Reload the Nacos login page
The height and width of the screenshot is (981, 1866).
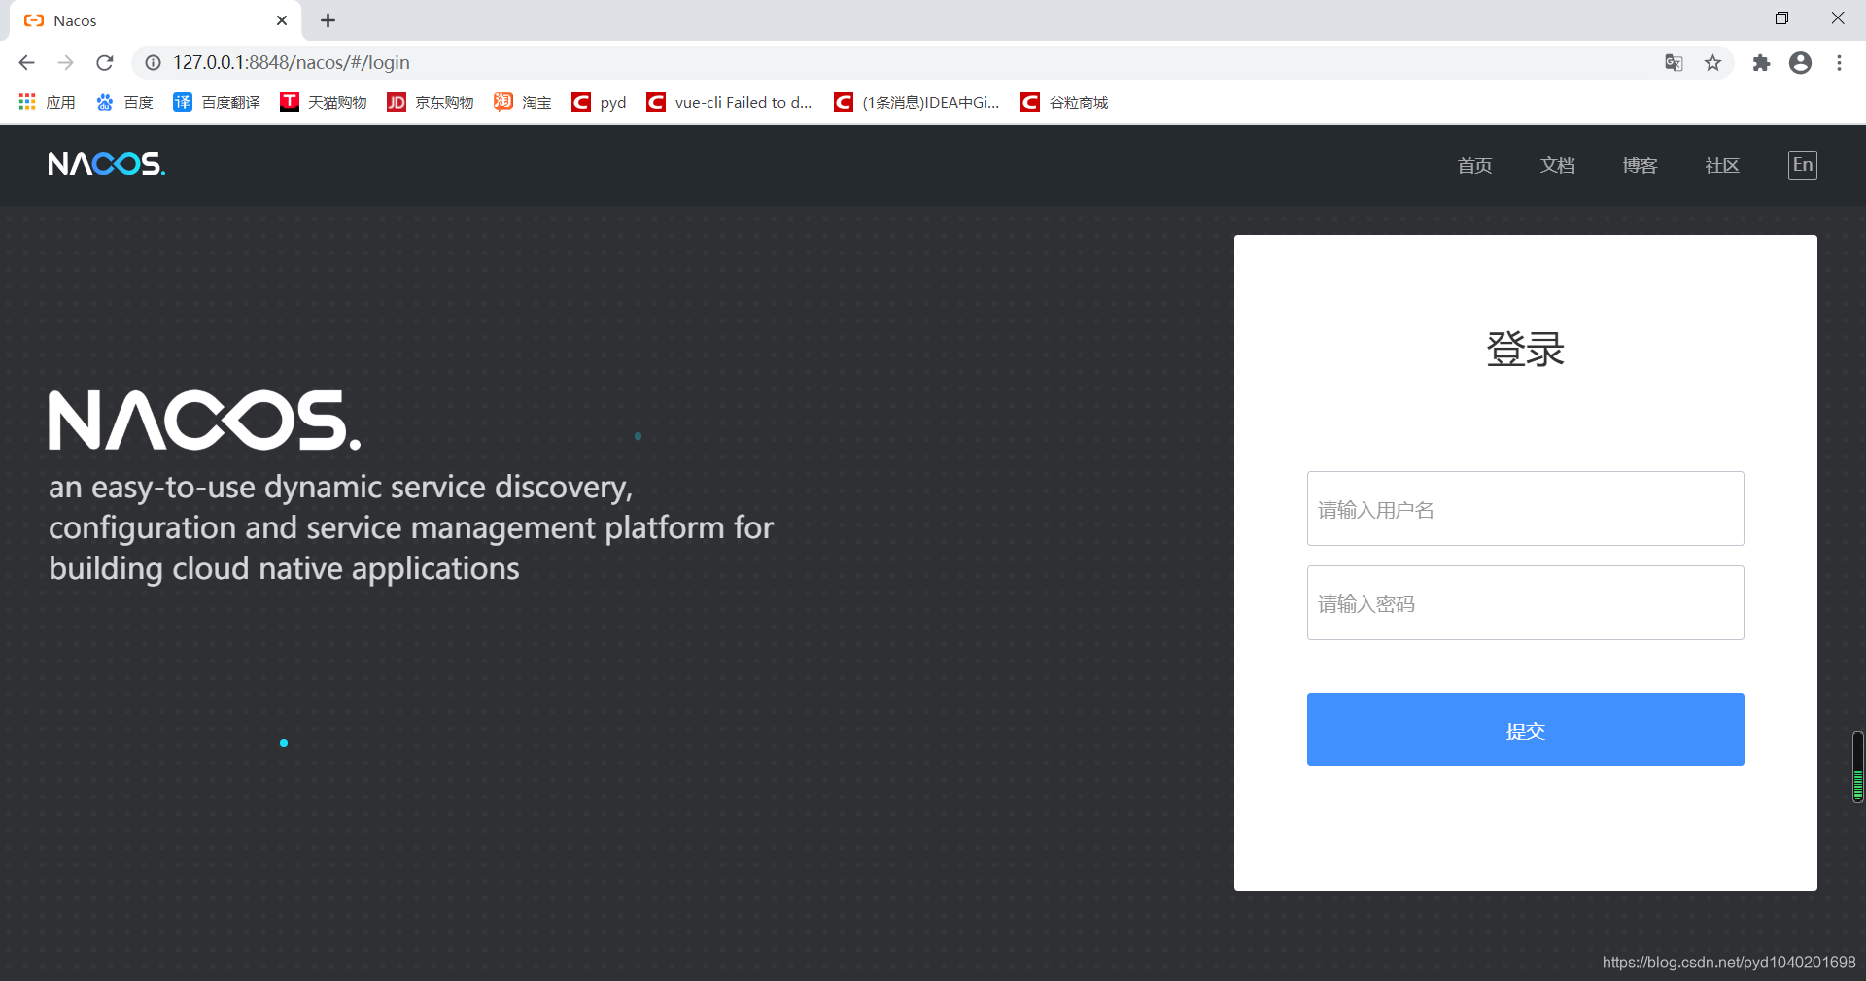coord(105,62)
